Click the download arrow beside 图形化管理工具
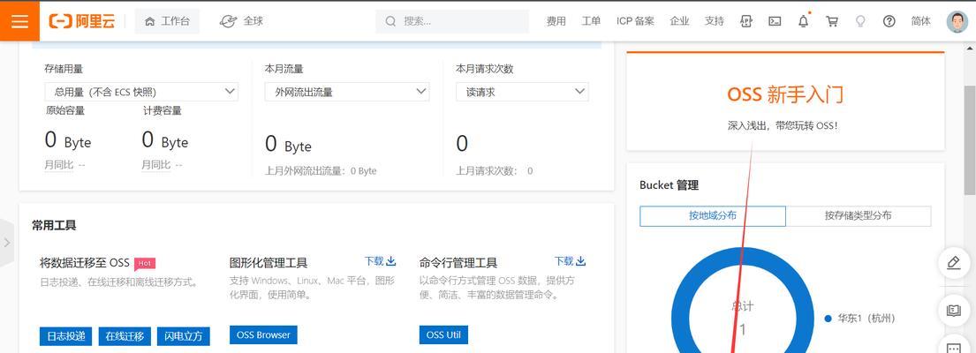This screenshot has width=976, height=353. [391, 261]
